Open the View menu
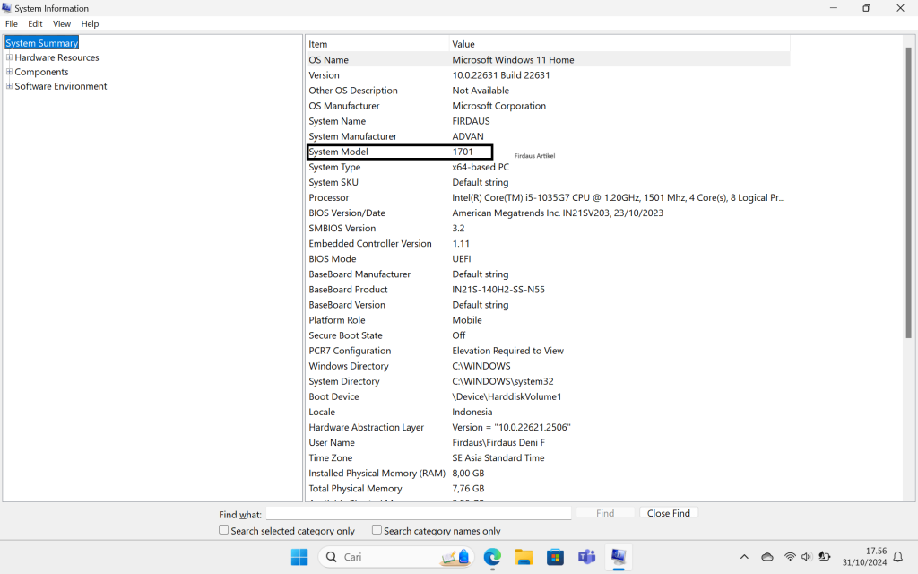 tap(62, 24)
